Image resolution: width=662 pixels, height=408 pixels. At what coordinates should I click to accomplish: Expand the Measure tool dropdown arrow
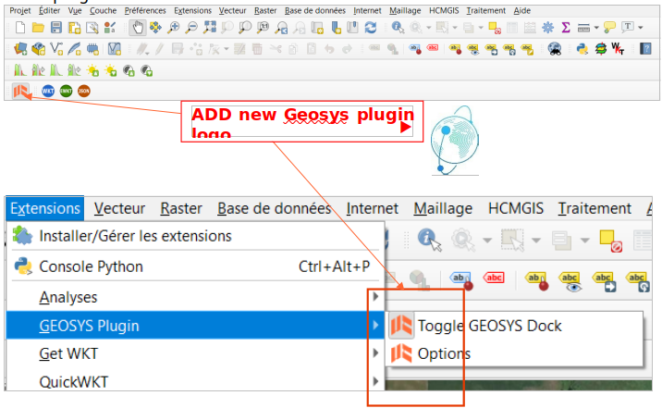[x=596, y=28]
